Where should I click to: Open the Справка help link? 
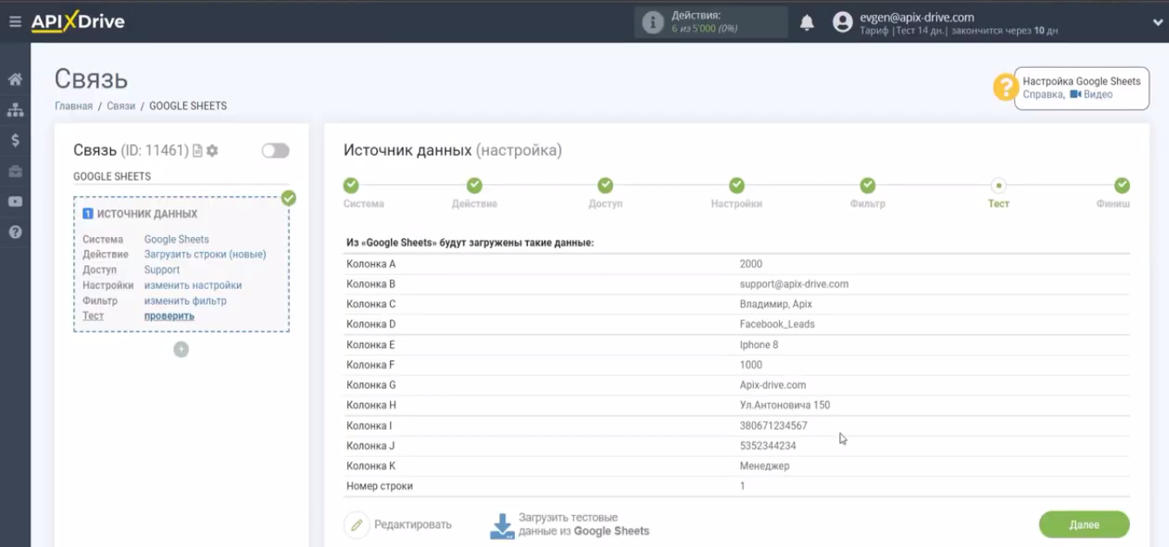[1043, 95]
